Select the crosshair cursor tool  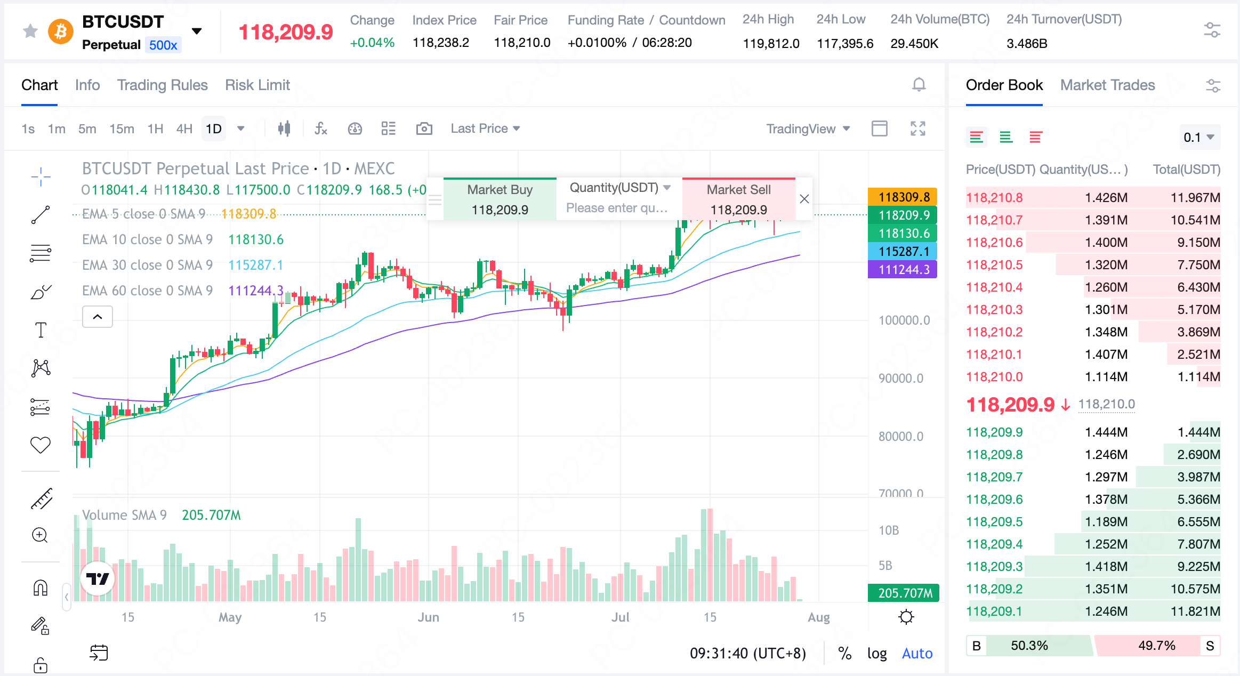(x=41, y=176)
